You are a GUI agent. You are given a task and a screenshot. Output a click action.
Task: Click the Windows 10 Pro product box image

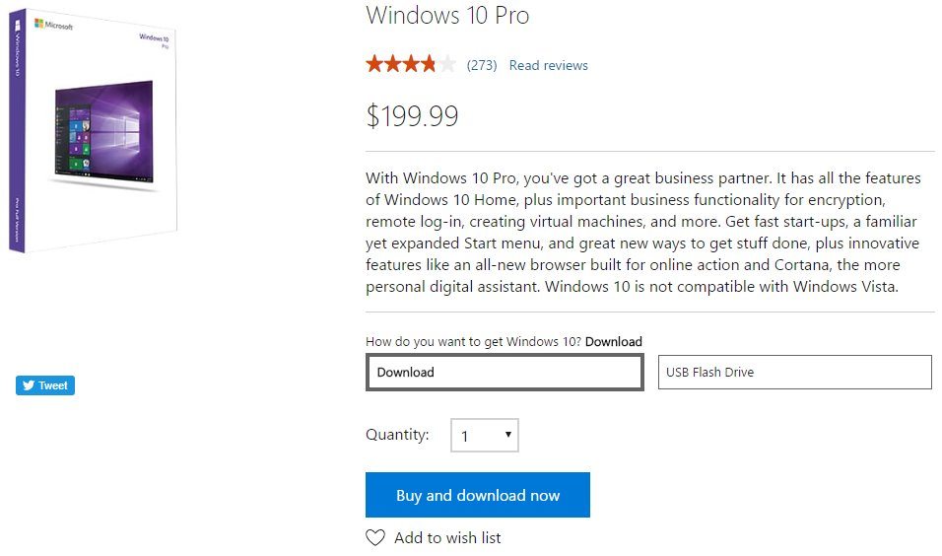point(94,130)
